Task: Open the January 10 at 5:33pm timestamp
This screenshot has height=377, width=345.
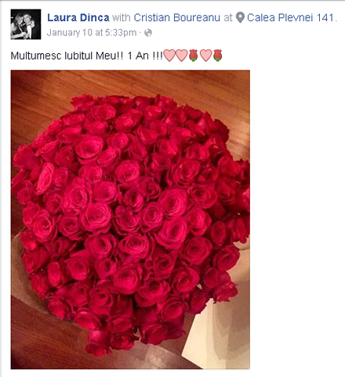Action: click(92, 33)
